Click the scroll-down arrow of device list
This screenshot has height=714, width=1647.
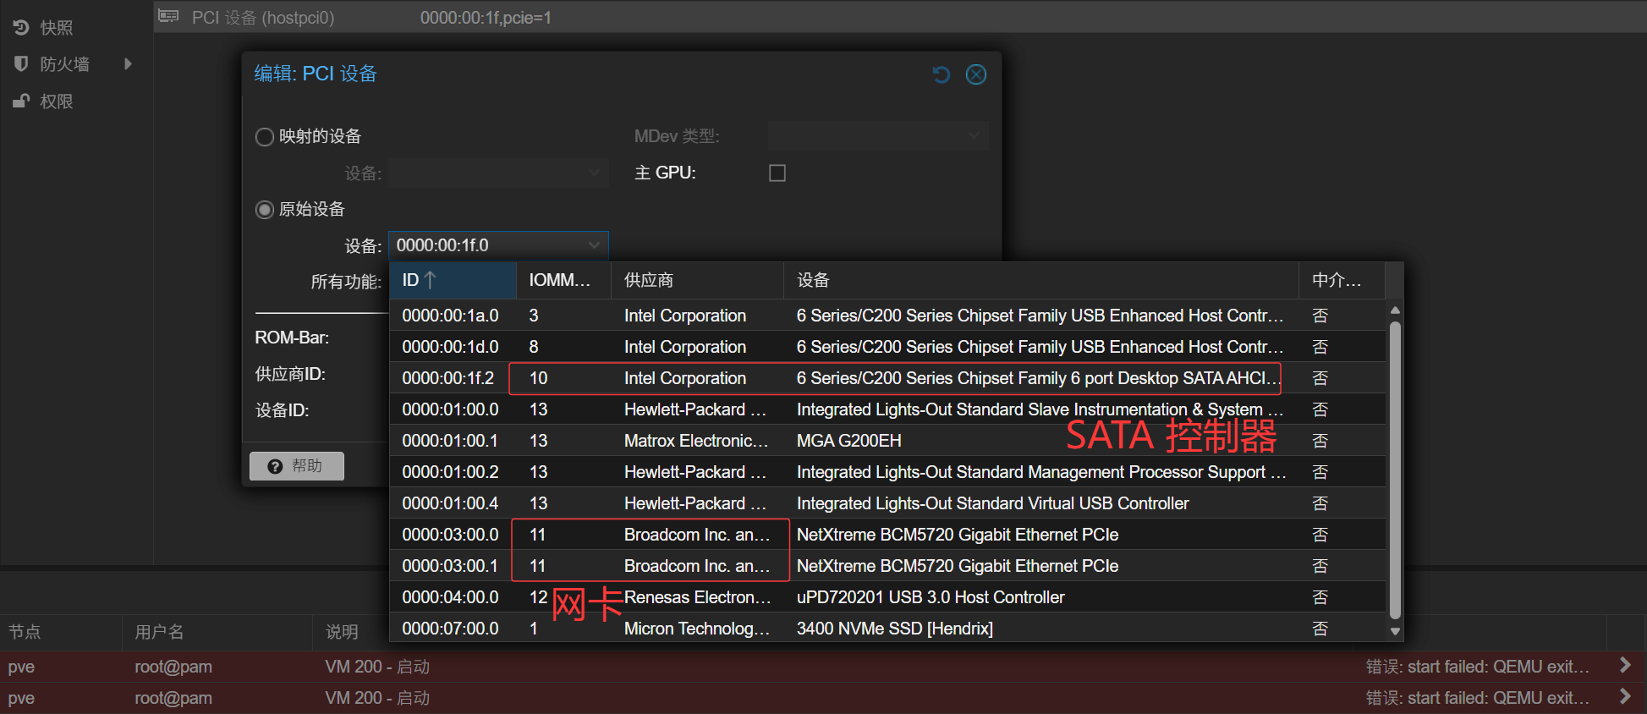[x=1395, y=631]
